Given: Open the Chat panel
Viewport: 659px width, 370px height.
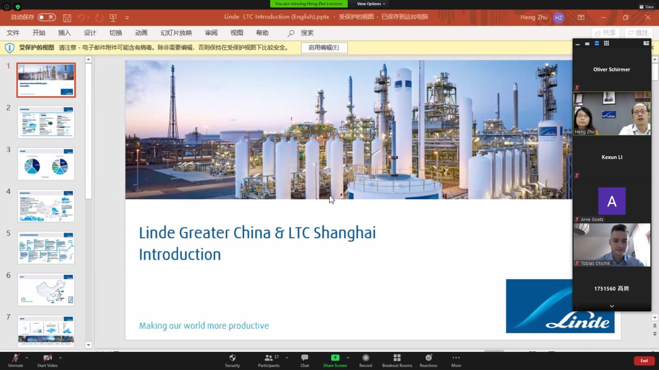Looking at the screenshot, I should 305,360.
